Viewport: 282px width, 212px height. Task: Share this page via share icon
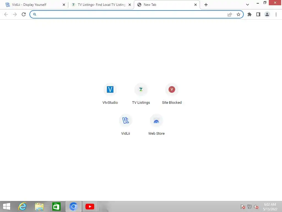(x=230, y=14)
